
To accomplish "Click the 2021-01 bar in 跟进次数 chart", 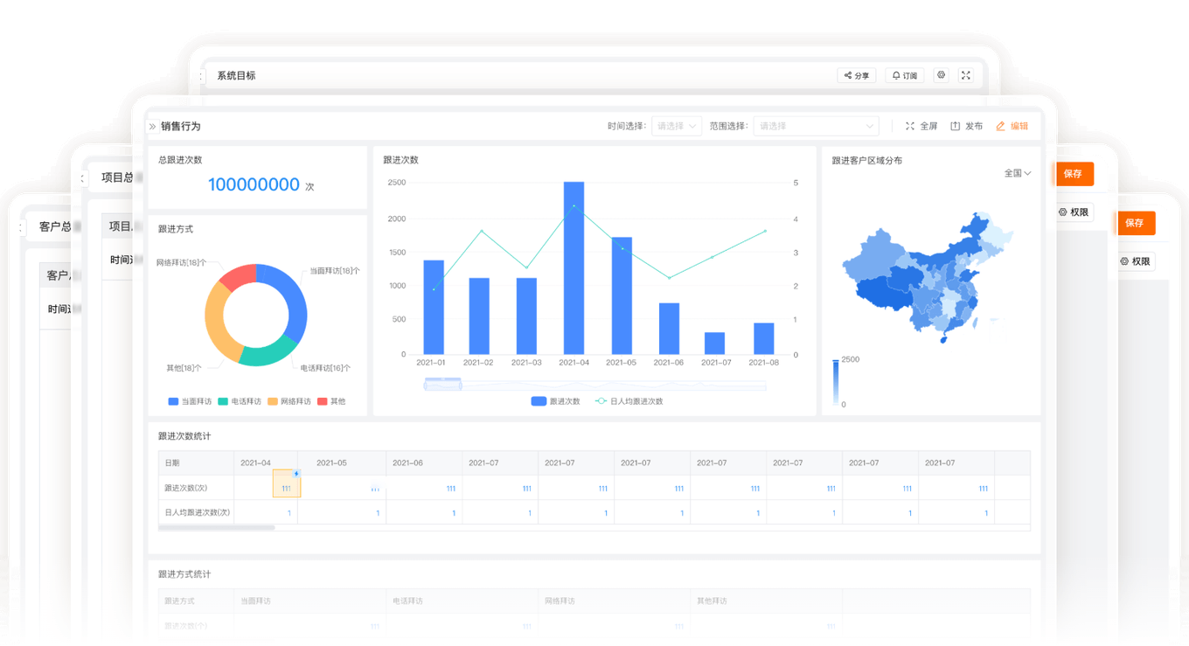I will pos(434,308).
